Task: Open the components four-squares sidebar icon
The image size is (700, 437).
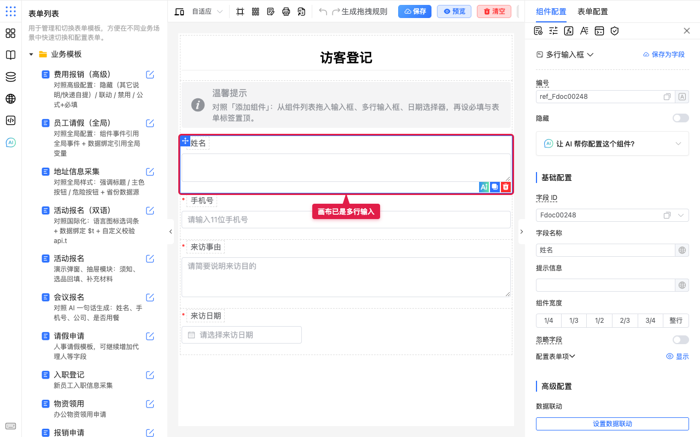Action: coord(10,33)
